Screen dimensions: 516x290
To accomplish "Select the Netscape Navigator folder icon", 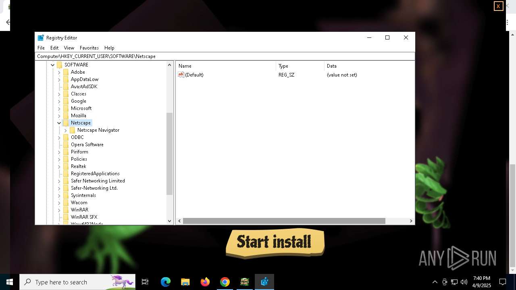I will click(x=72, y=130).
